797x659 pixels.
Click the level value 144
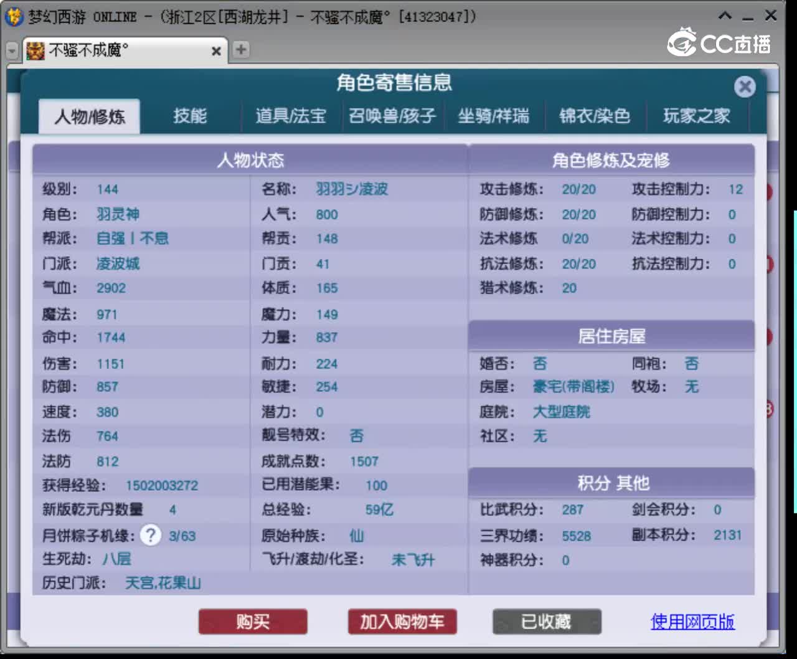pos(107,189)
